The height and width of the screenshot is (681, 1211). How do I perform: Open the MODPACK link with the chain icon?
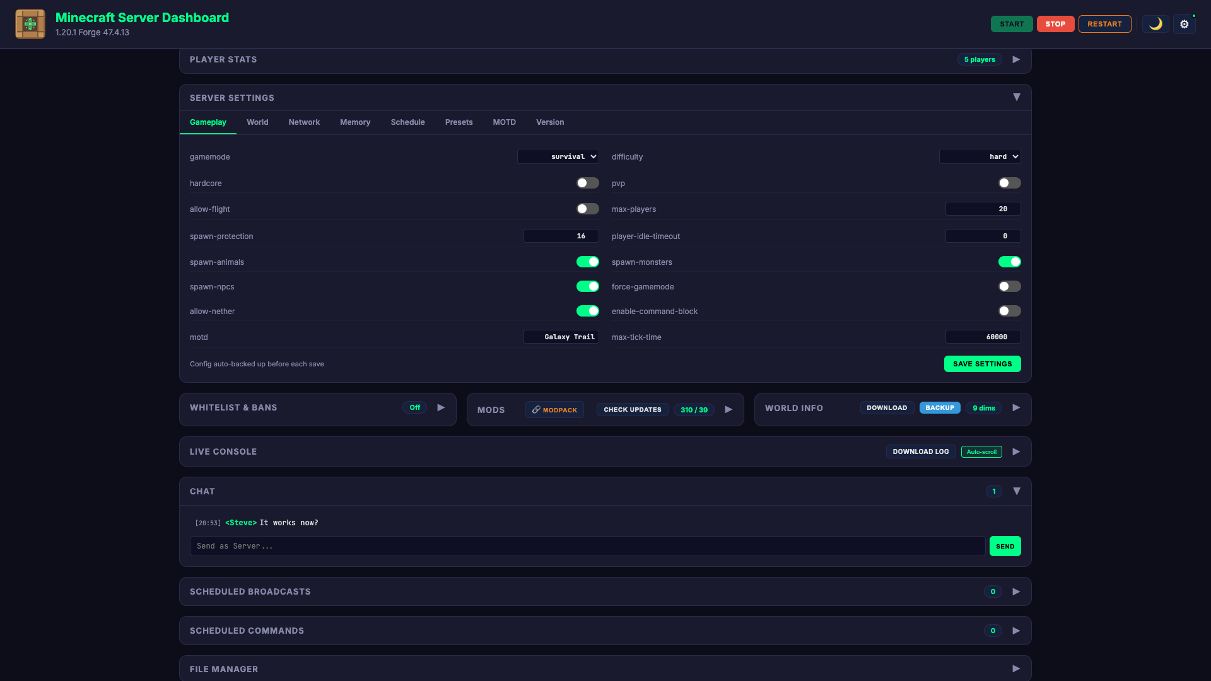click(x=554, y=409)
